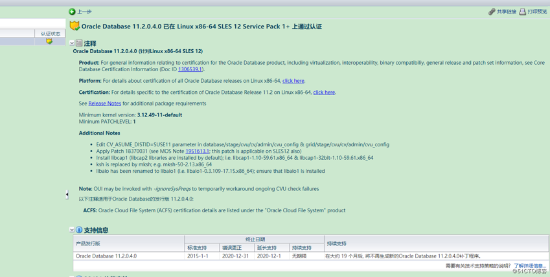Image resolution: width=550 pixels, height=277 pixels.
Task: Collapse the 注释 notes section
Action: [x=72, y=43]
